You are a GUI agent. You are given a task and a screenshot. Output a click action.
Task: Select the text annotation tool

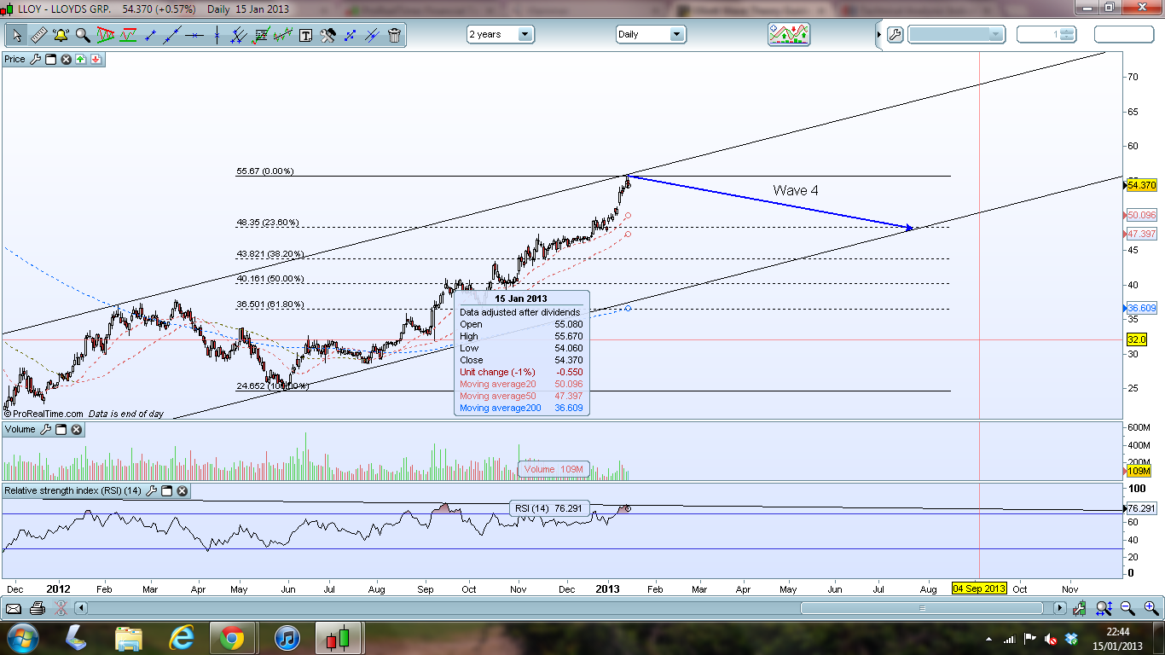point(305,35)
